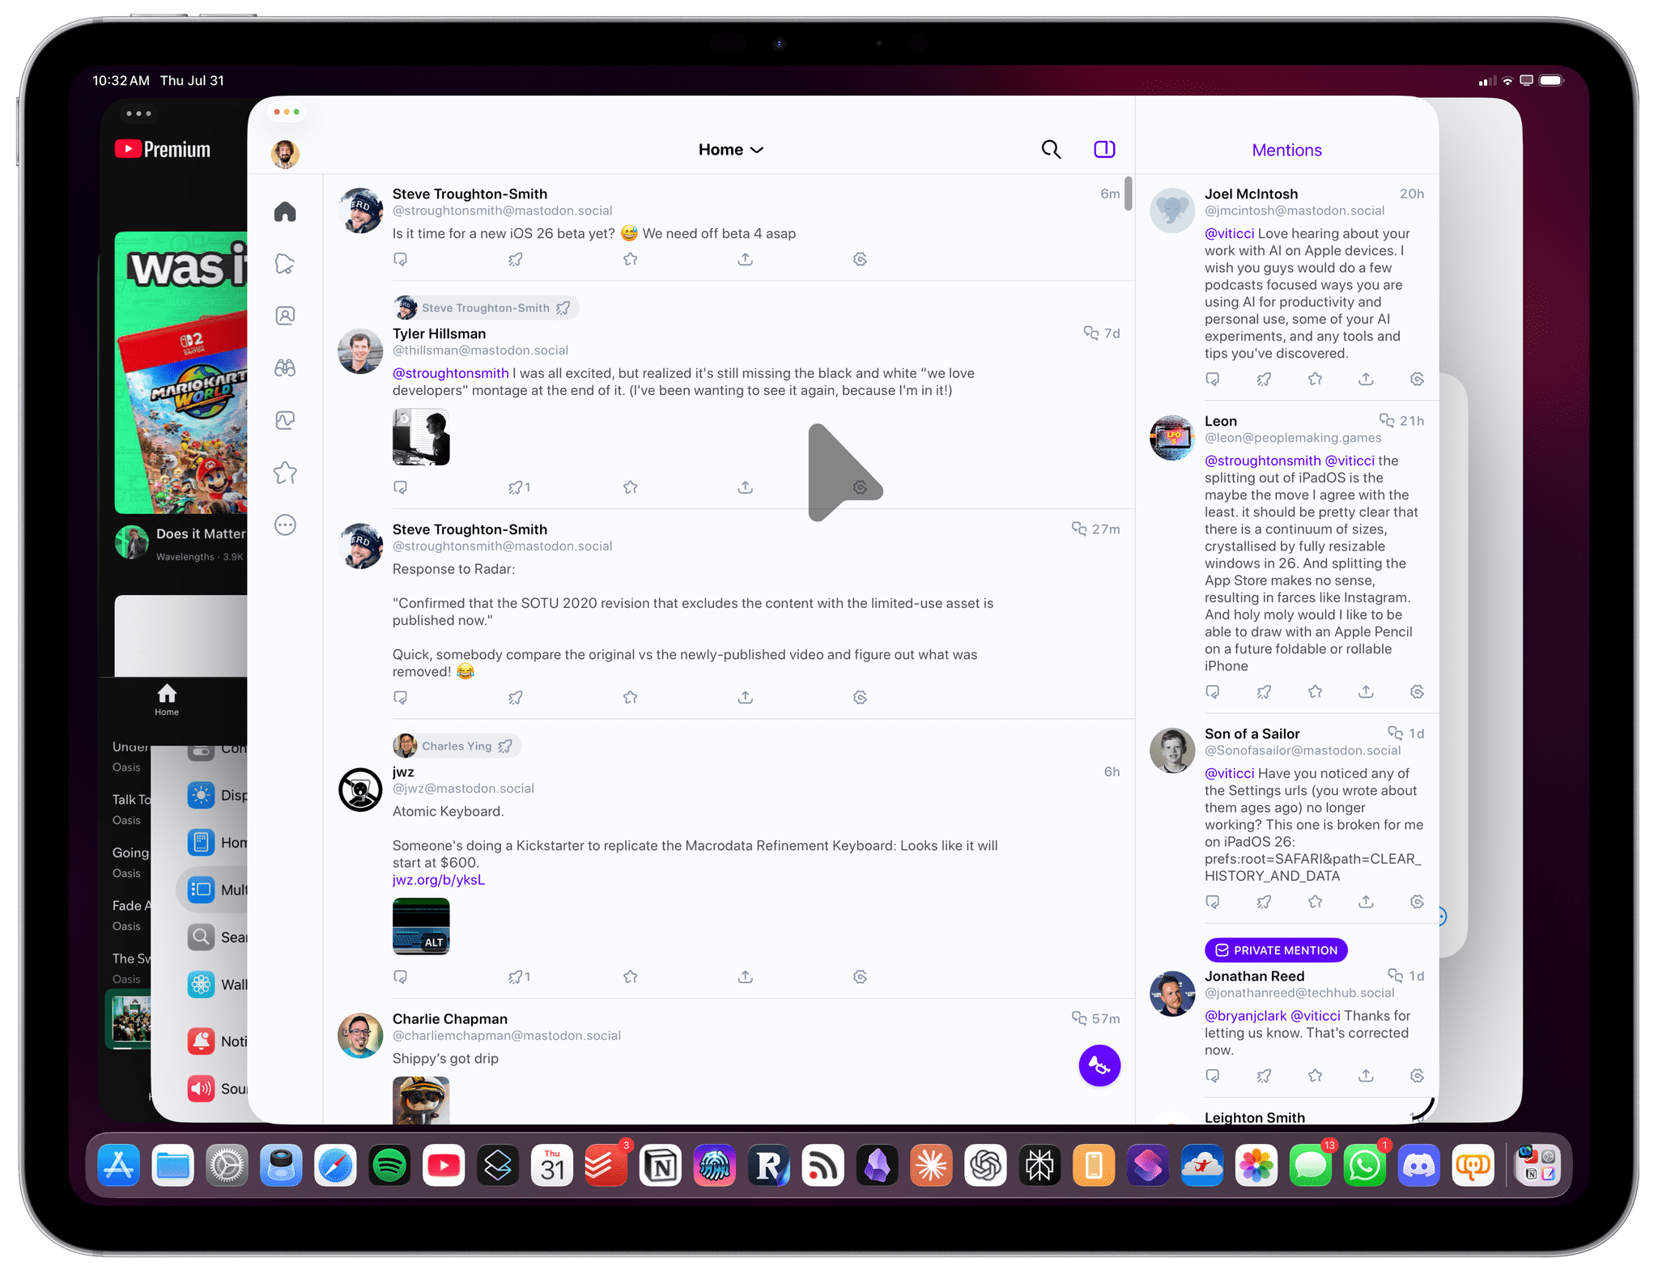Share Steve's iOS 26 beta post
Viewport: 1658px width, 1271px height.
pos(745,259)
